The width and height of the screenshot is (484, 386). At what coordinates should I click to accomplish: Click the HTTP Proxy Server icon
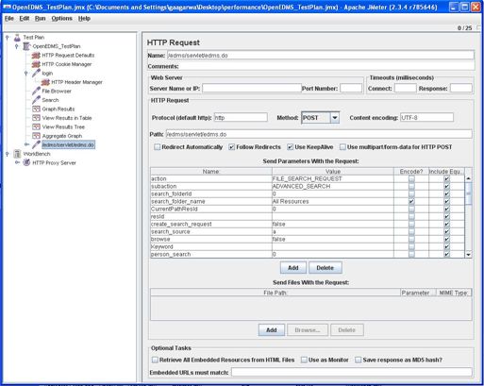(x=26, y=162)
